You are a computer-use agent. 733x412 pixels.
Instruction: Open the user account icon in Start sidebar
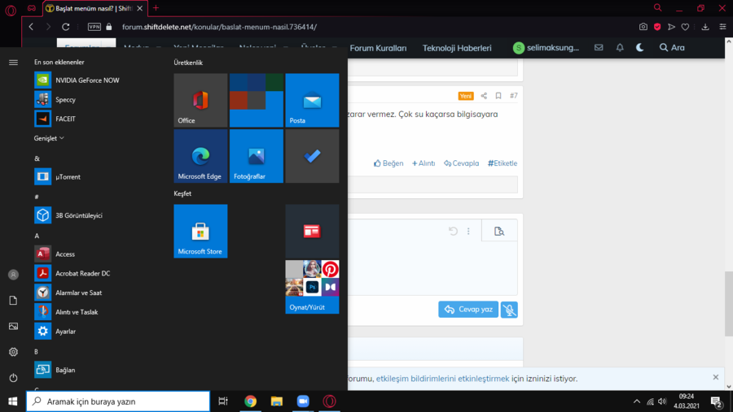[13, 275]
